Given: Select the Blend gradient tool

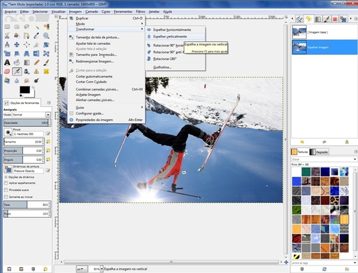Looking at the screenshot, I should pos(27,63).
